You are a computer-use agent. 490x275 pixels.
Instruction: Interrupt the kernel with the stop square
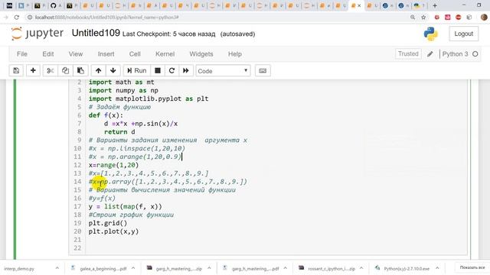(158, 71)
